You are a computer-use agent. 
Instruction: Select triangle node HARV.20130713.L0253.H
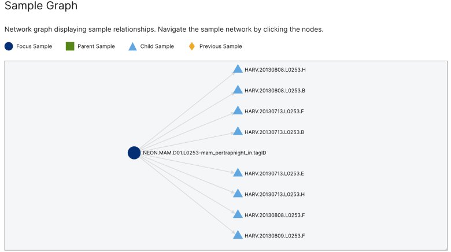click(x=238, y=193)
